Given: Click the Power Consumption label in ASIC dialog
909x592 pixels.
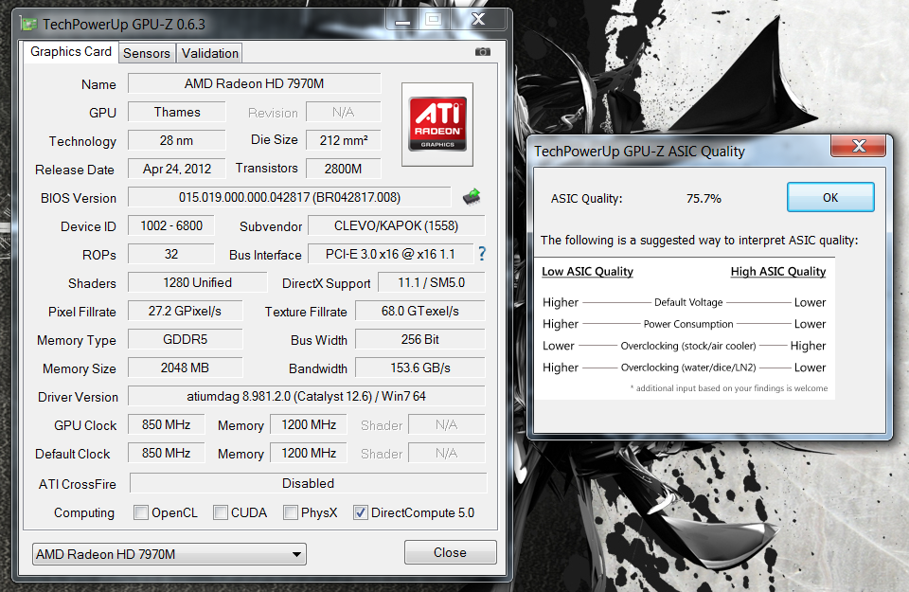Looking at the screenshot, I should (688, 324).
